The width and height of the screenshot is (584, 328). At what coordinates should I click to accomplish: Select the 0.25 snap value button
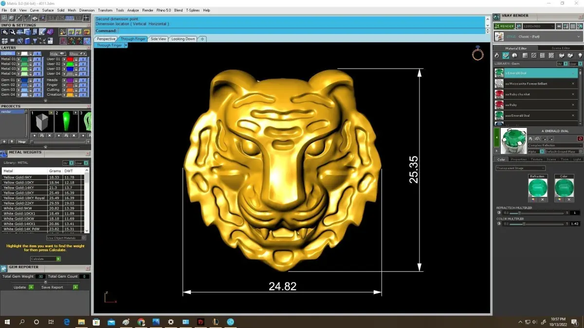pyautogui.click(x=60, y=18)
